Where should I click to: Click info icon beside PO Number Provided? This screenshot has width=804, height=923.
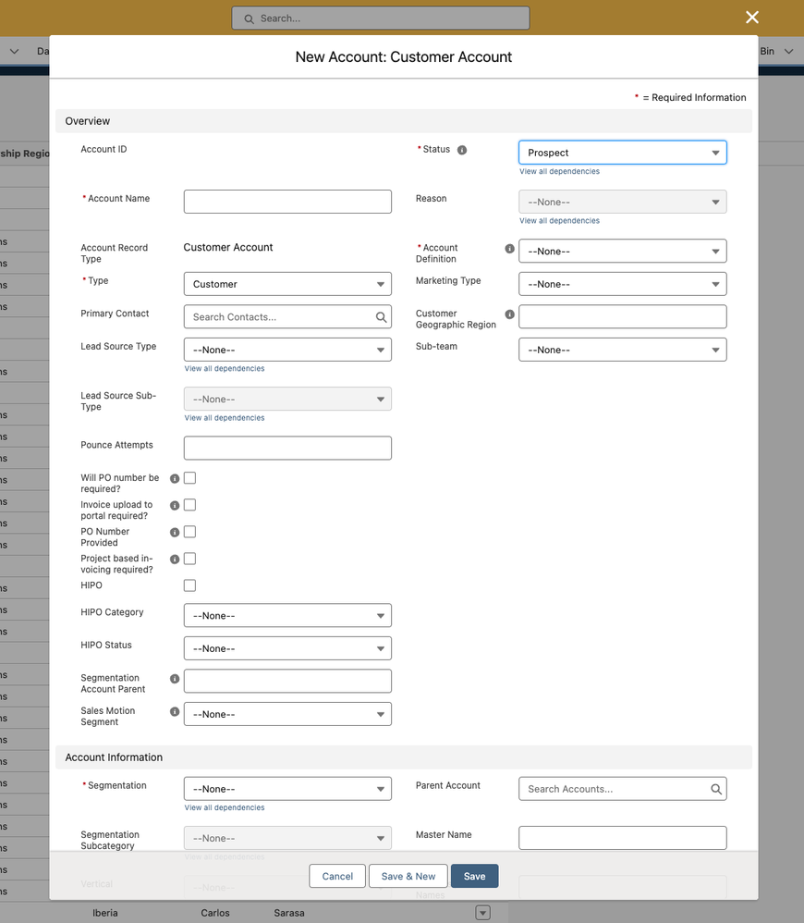(175, 532)
